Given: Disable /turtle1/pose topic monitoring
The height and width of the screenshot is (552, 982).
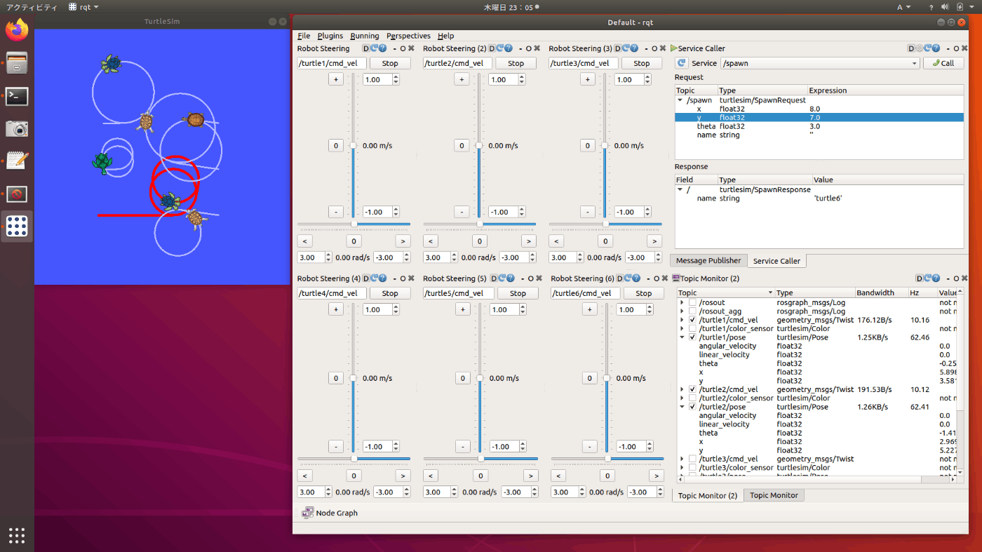Looking at the screenshot, I should click(x=693, y=337).
